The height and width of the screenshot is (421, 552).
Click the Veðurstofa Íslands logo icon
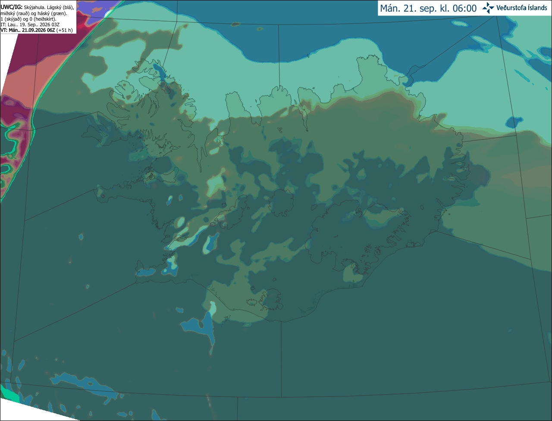[488, 8]
